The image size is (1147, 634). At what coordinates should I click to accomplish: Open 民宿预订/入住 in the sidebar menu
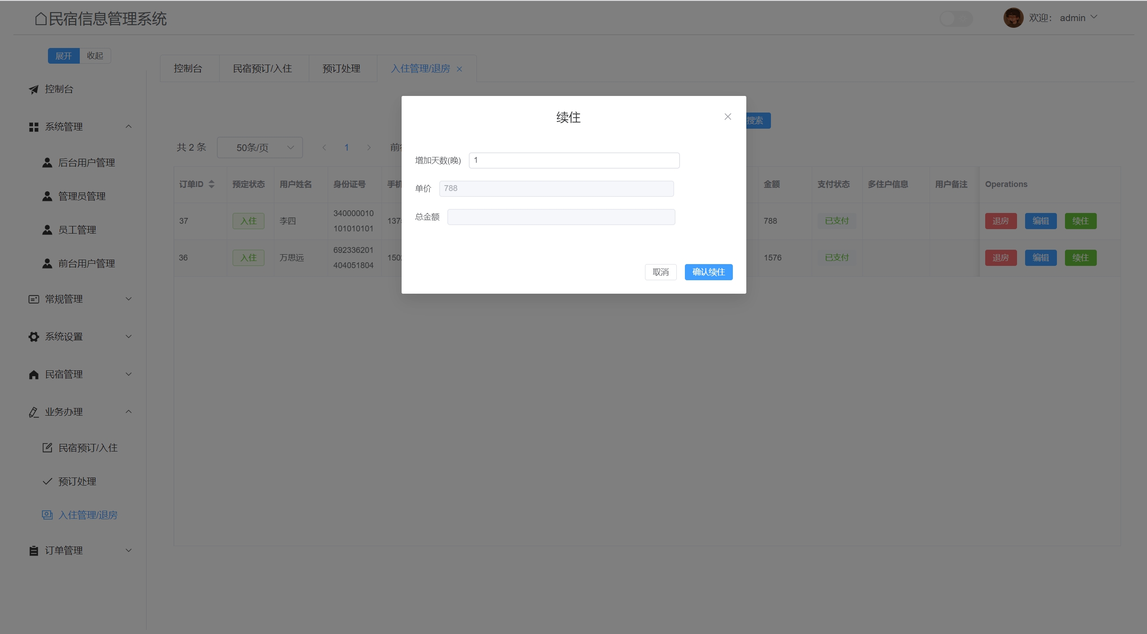(88, 448)
